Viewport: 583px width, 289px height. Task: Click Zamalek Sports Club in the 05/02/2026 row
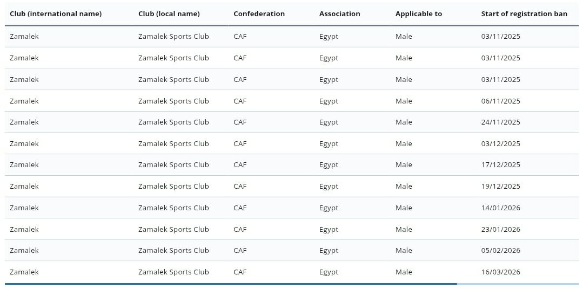[x=173, y=251]
